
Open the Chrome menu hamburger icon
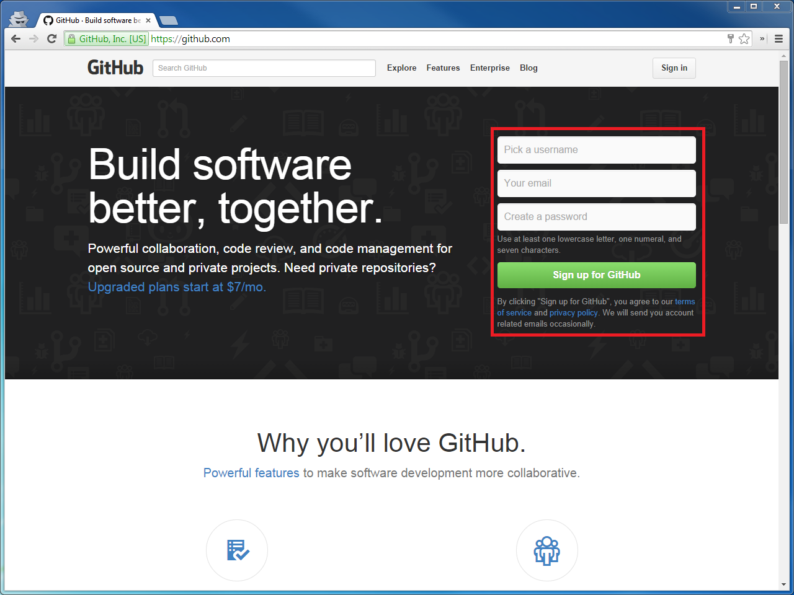click(x=778, y=38)
